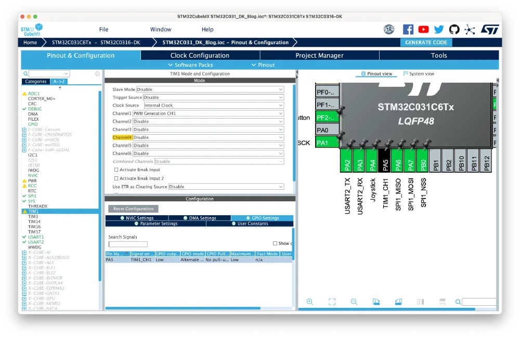This screenshot has width=520, height=338.
Task: Open the YouTube icon link
Action: tap(423, 30)
